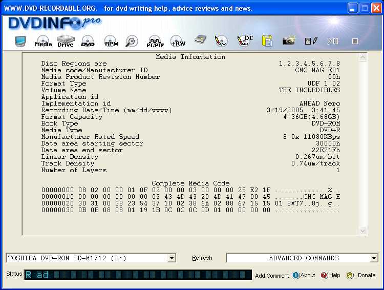Close the DVDINFOpro window
The height and width of the screenshot is (290, 384).
pyautogui.click(x=376, y=8)
